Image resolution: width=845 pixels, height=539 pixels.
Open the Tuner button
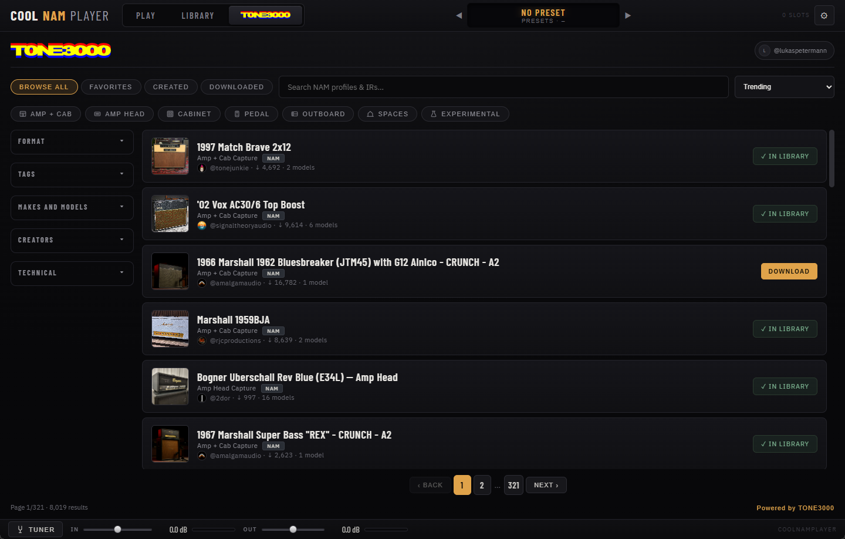coord(36,530)
